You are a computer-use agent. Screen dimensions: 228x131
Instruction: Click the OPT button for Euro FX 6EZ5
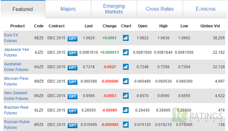click(x=72, y=39)
